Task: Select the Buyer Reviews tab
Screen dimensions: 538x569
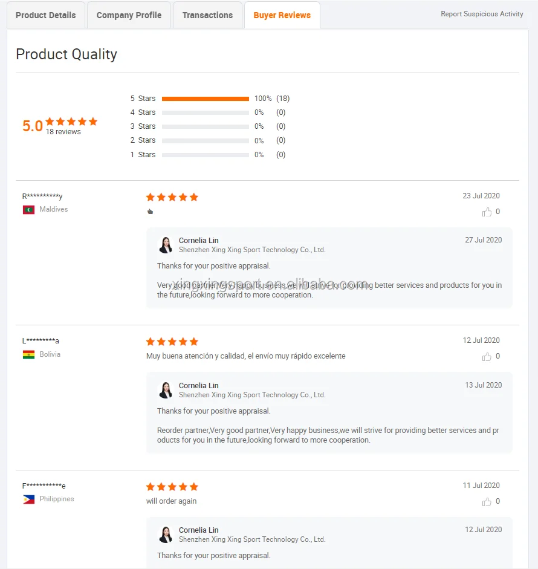Action: [282, 15]
